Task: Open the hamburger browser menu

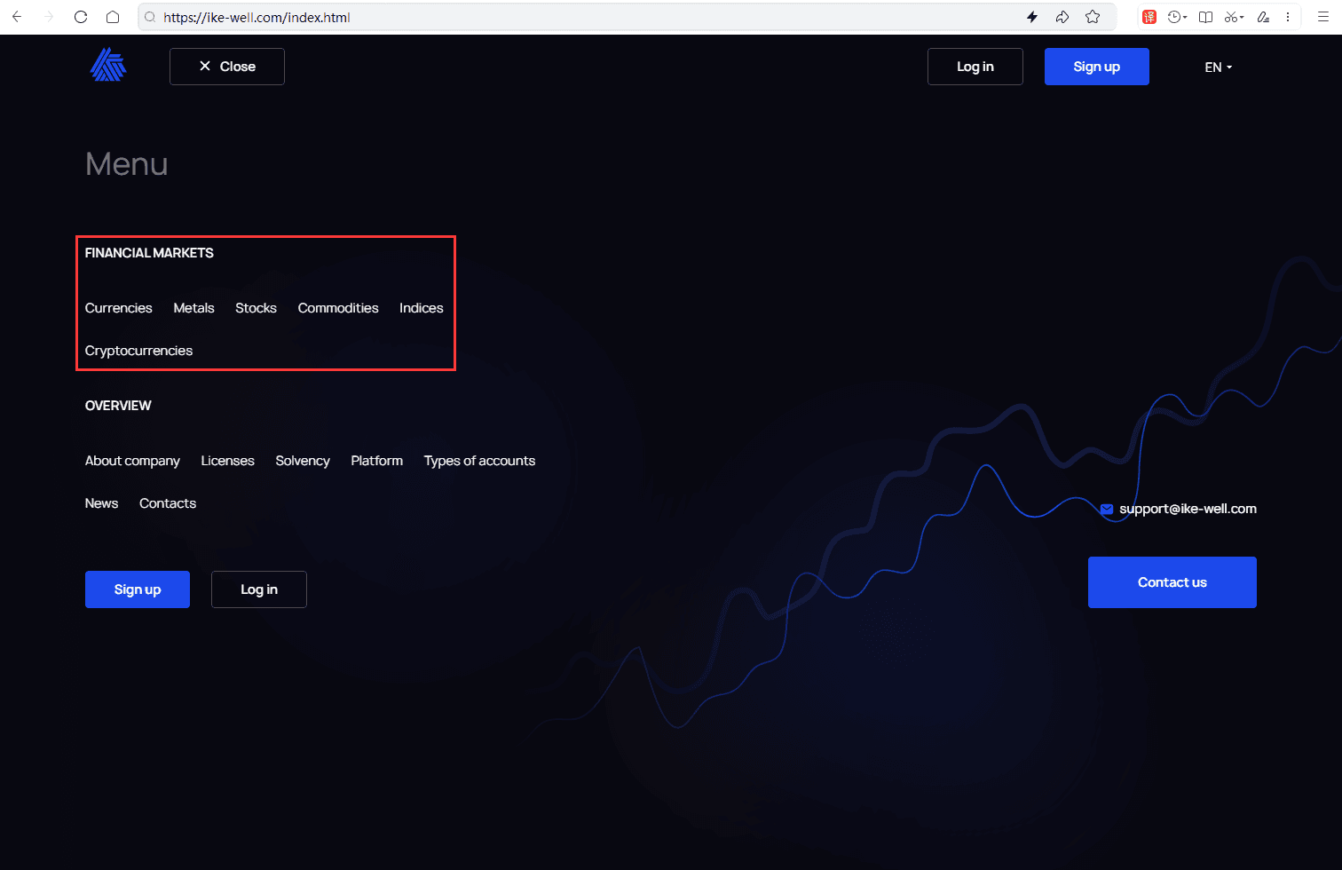Action: click(1322, 17)
